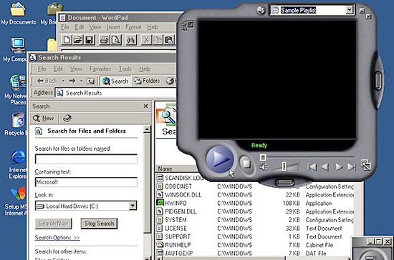Select RUNHELP cabinet file in results
This screenshot has width=394, height=260.
coord(173,245)
